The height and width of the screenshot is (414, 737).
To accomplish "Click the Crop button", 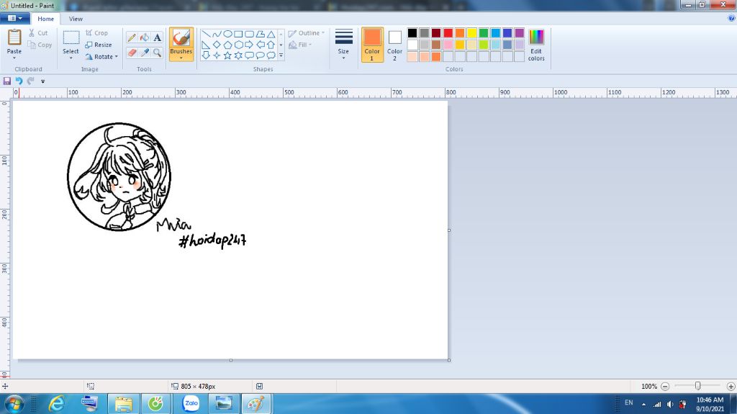I will 97,33.
